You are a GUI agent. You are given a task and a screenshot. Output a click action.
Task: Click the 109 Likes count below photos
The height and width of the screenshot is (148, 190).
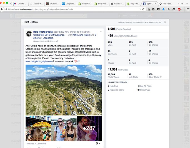click(x=30, y=144)
